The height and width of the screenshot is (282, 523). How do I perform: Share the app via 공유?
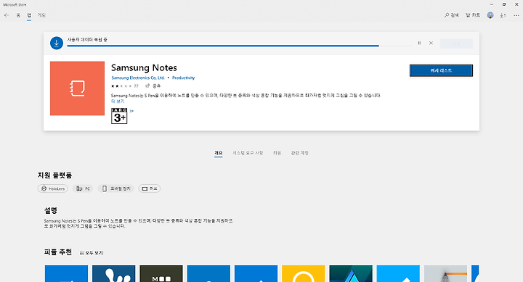[153, 86]
